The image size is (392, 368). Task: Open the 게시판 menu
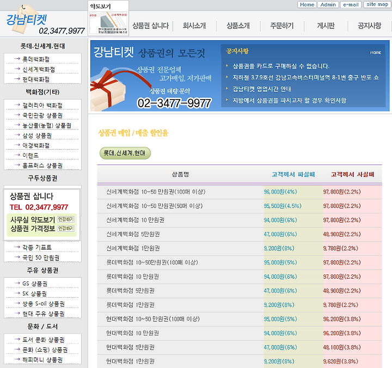tap(326, 26)
